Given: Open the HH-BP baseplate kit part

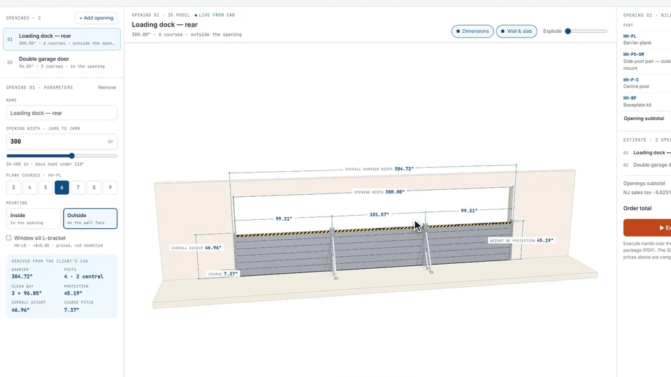Looking at the screenshot, I should tap(647, 101).
